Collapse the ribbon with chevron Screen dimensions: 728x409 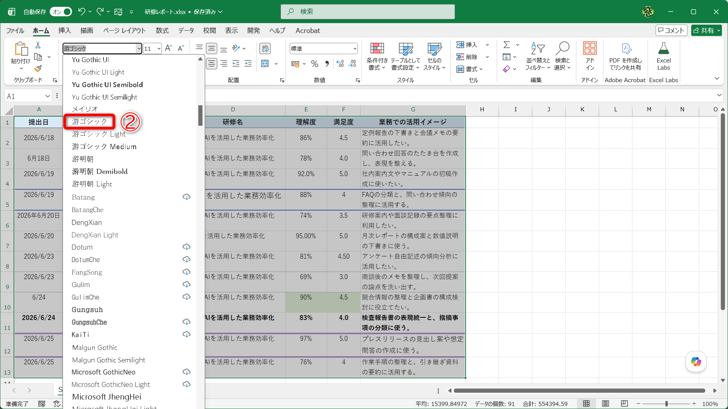(x=717, y=78)
